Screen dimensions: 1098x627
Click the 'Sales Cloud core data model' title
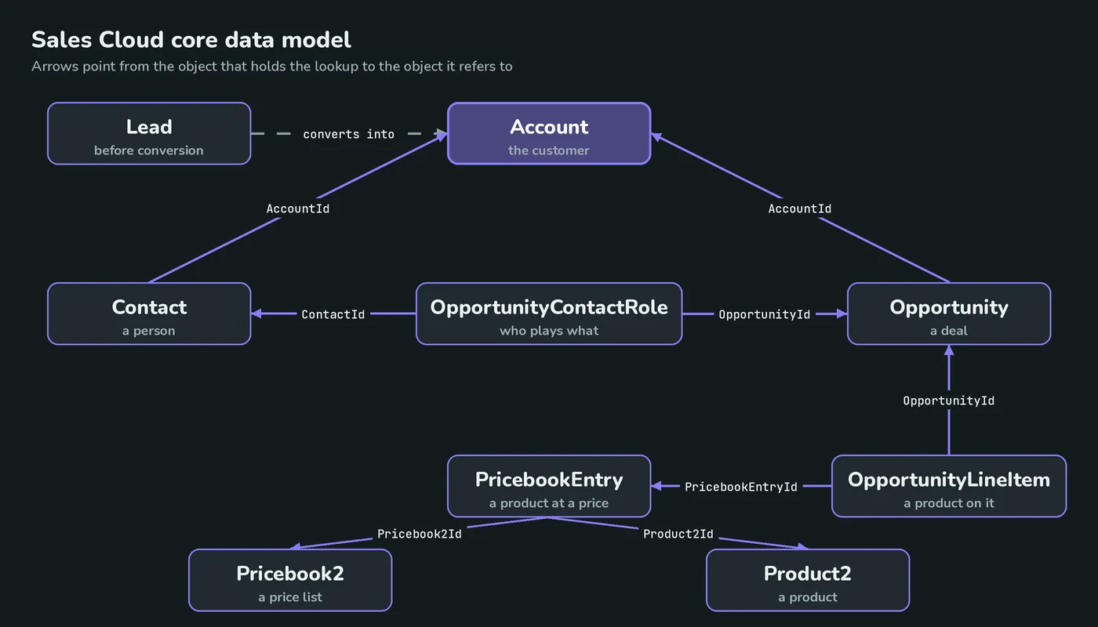click(x=191, y=39)
